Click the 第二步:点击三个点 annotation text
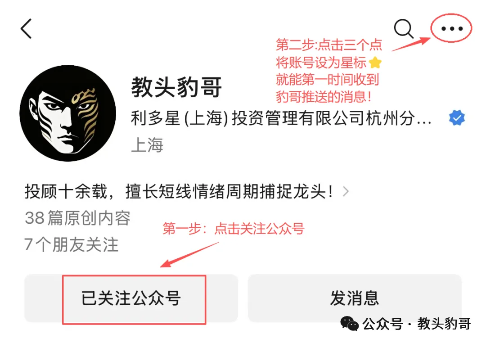 pyautogui.click(x=329, y=45)
